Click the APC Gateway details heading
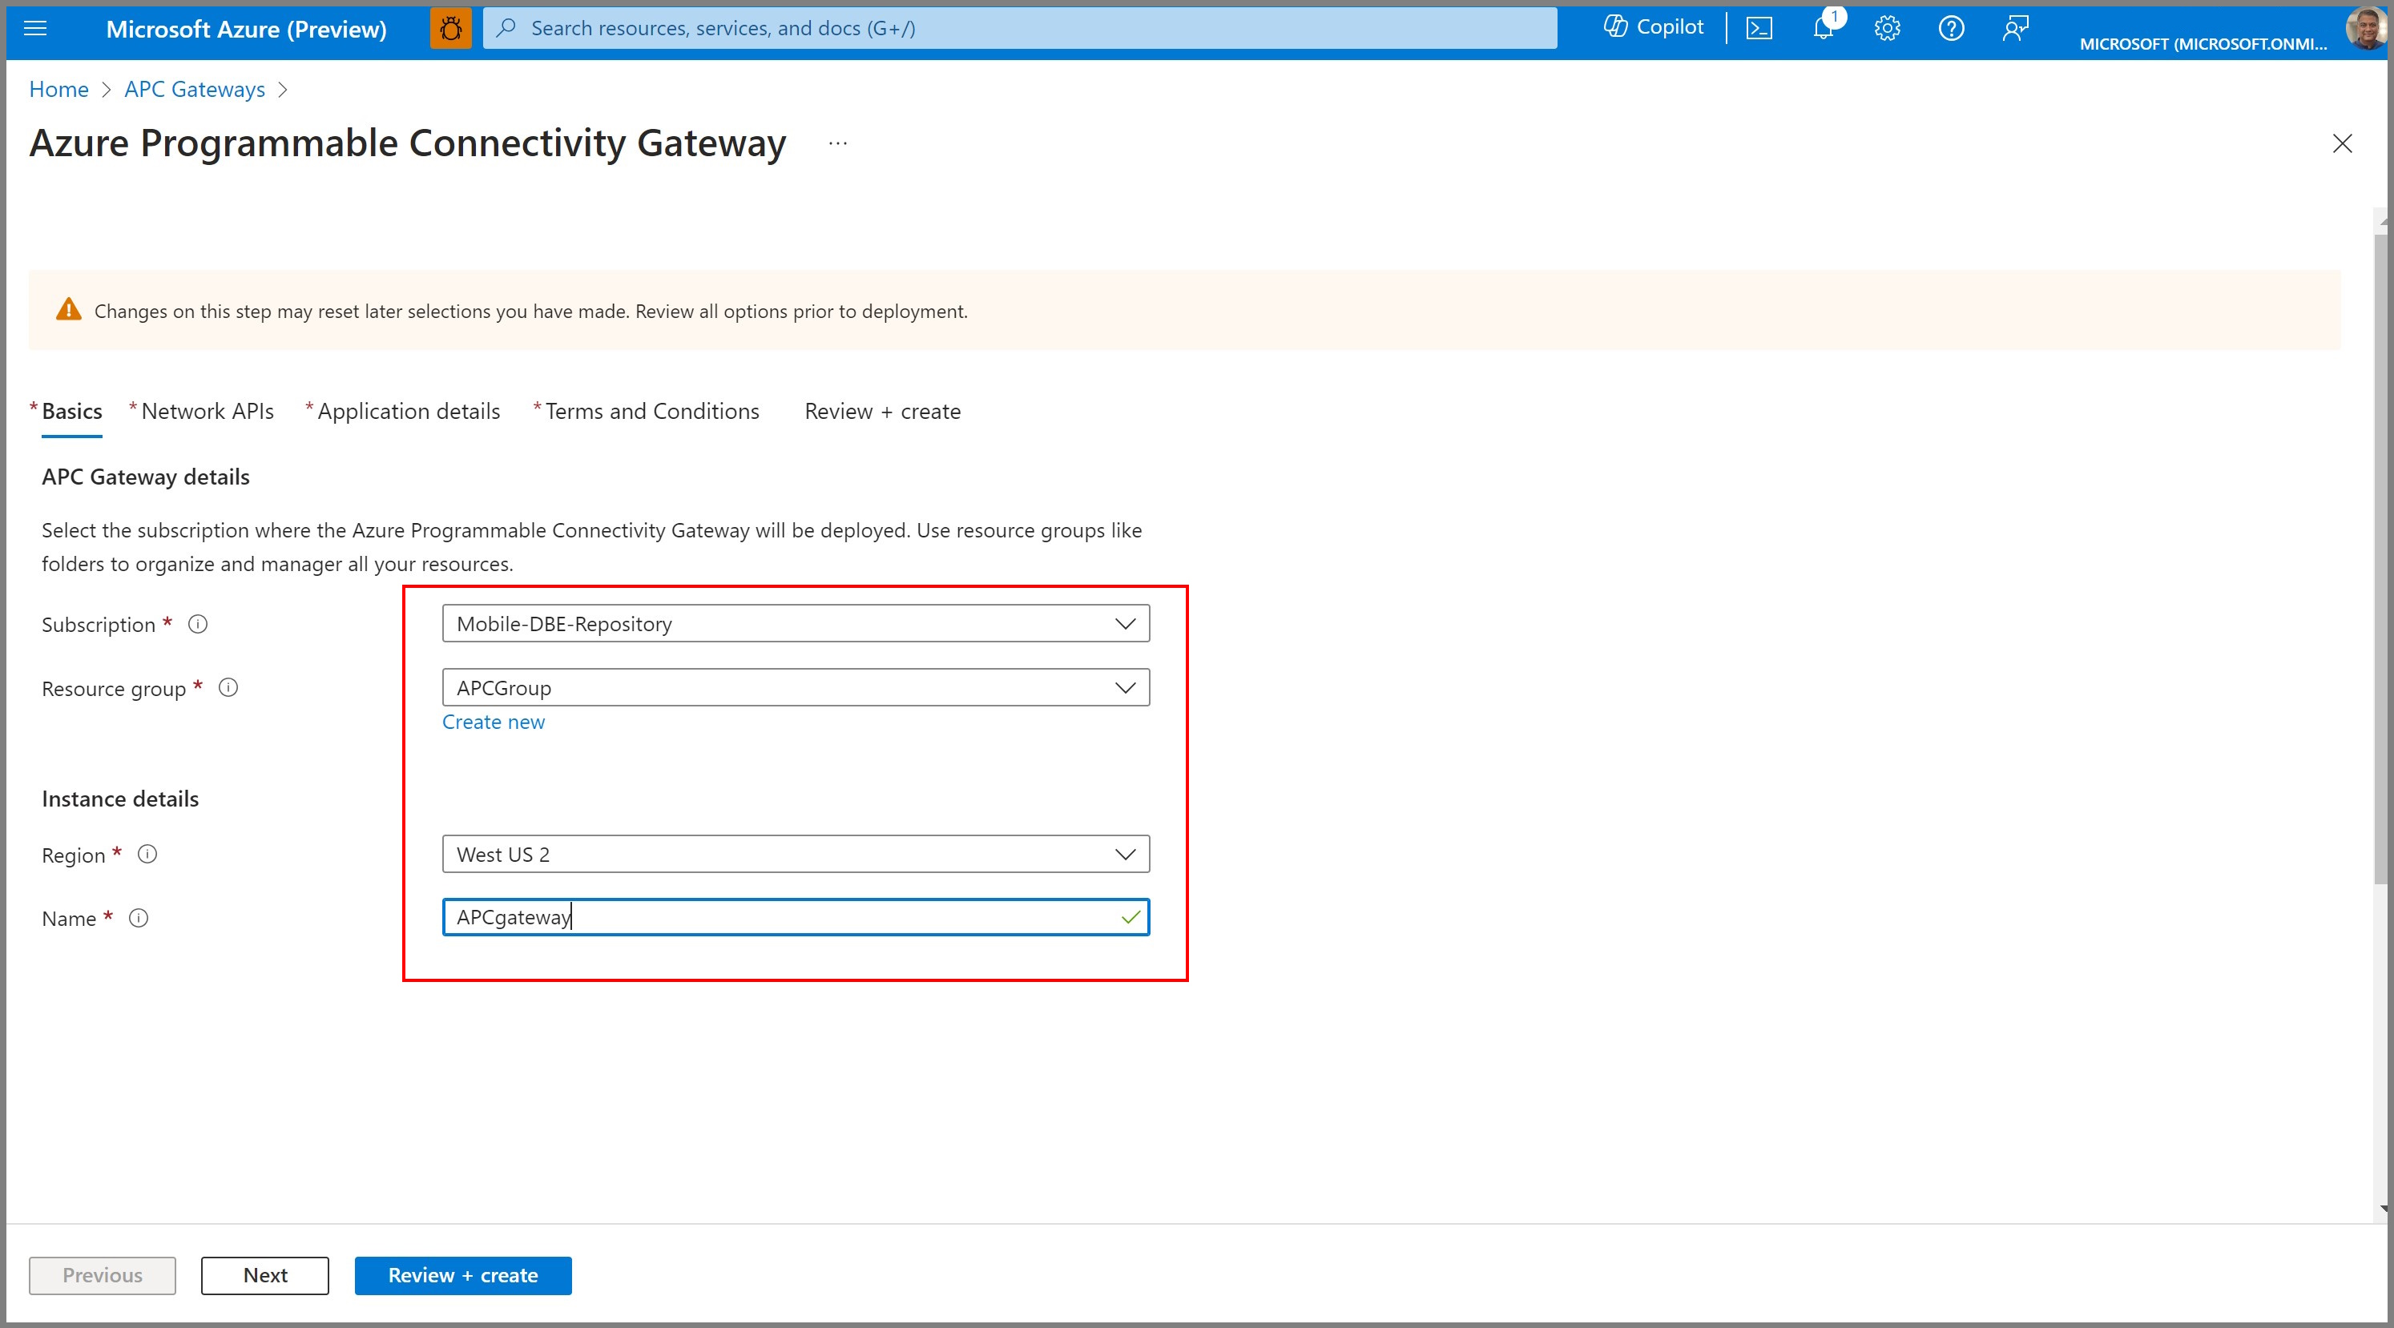2394x1328 pixels. pyautogui.click(x=146, y=477)
